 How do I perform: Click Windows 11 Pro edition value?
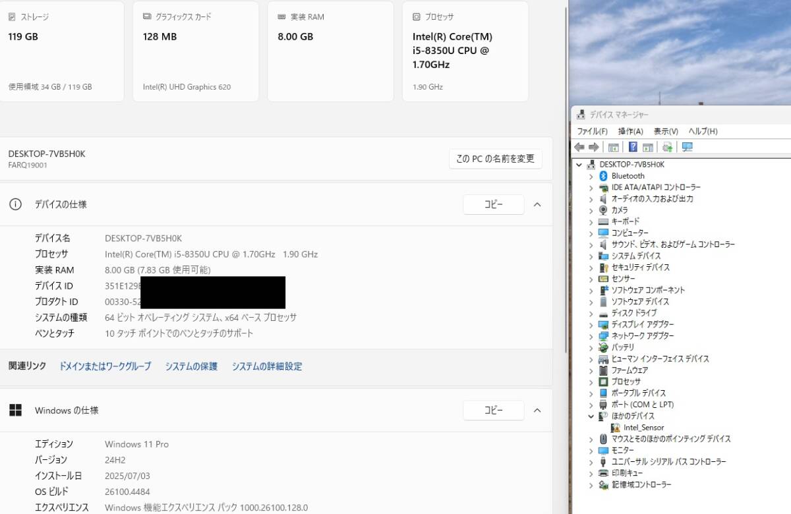[136, 444]
